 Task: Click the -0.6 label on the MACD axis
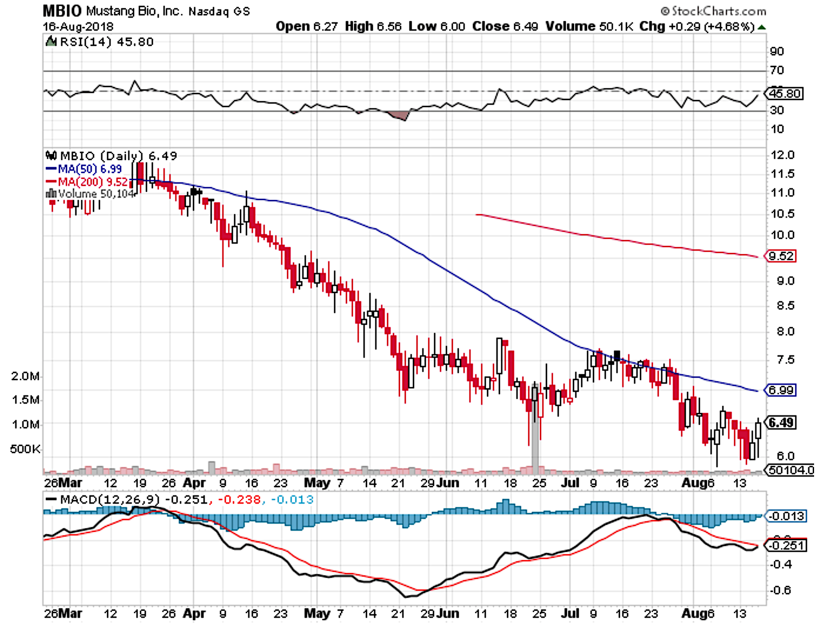coord(782,590)
